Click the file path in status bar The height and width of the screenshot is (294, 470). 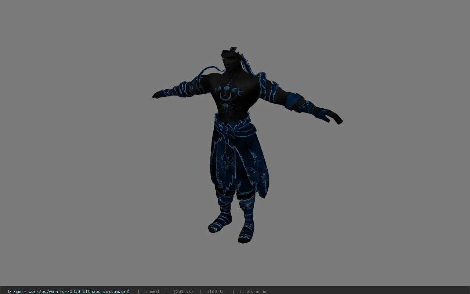(68, 291)
